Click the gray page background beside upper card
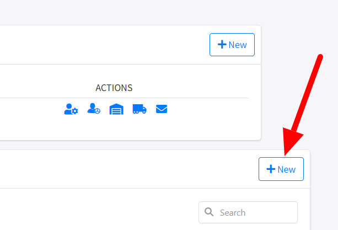 pyautogui.click(x=298, y=33)
